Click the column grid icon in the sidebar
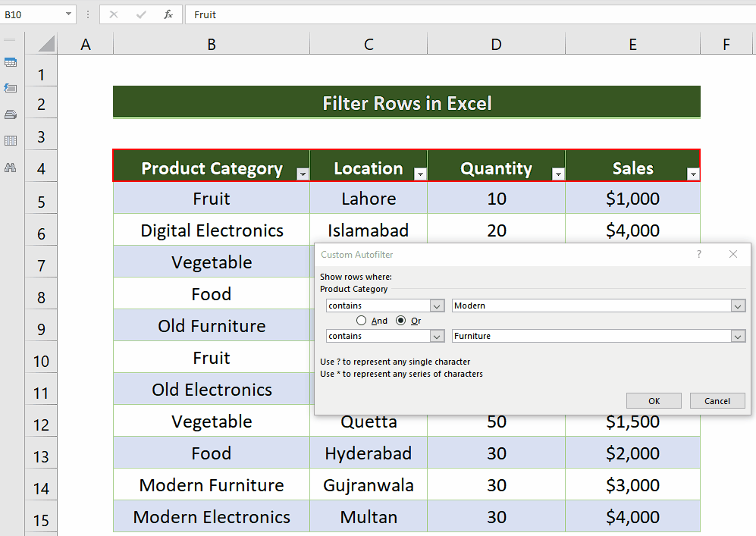 pyautogui.click(x=11, y=140)
